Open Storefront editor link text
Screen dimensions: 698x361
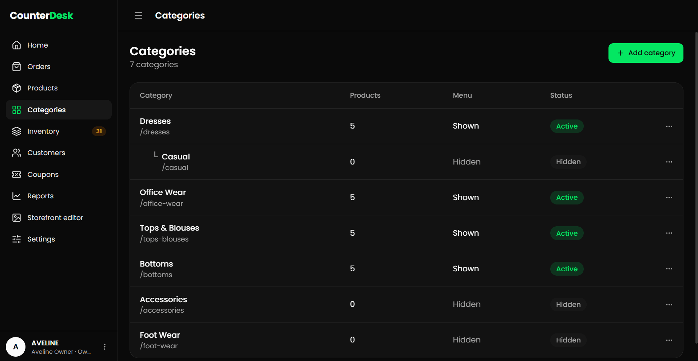pyautogui.click(x=55, y=218)
